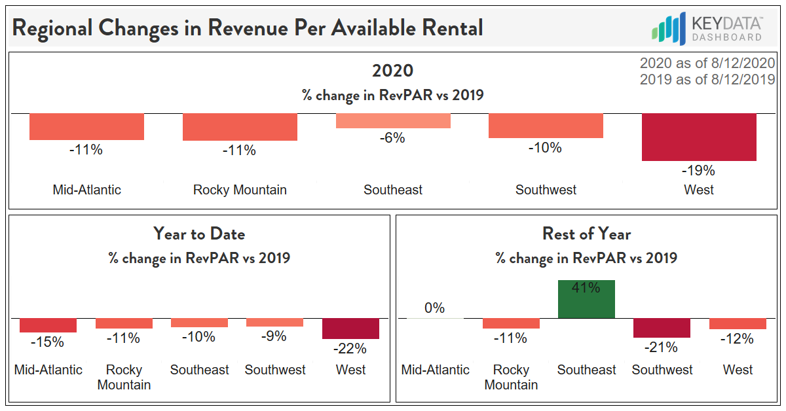
Task: Click the 0% Mid-Atlantic value in Rest of Year
Action: point(435,308)
